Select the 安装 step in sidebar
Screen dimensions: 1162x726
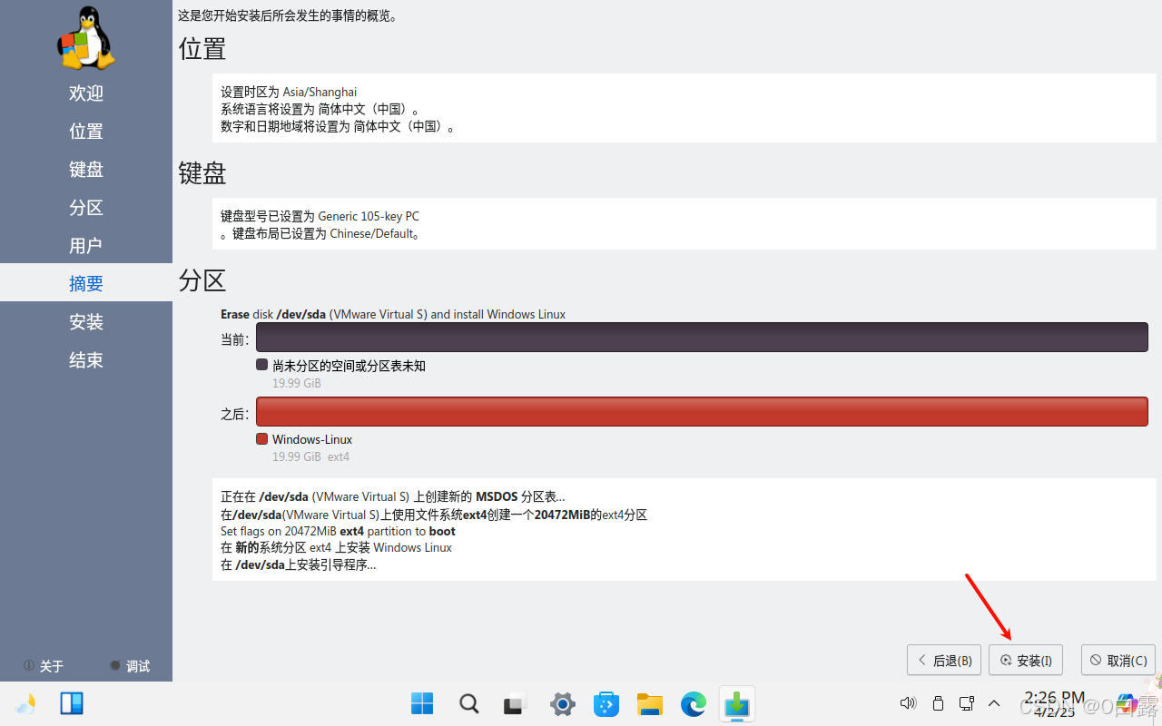pos(86,322)
